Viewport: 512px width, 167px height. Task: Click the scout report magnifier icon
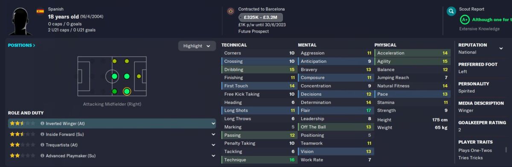click(451, 11)
